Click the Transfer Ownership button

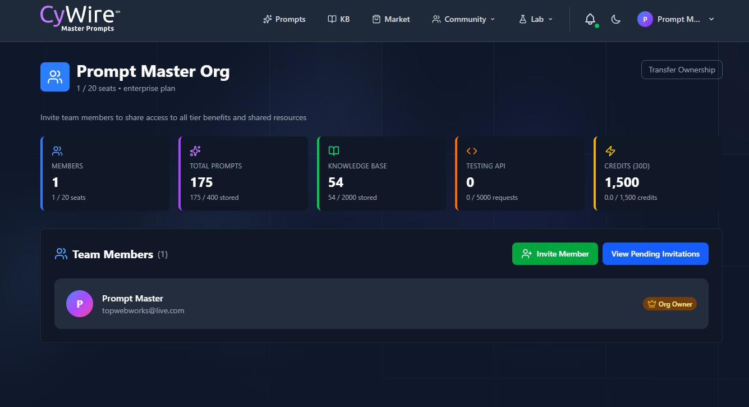(682, 70)
